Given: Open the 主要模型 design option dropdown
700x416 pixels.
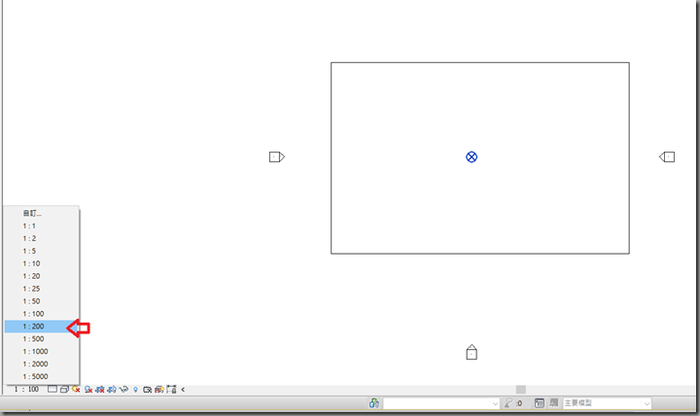Looking at the screenshot, I should (x=607, y=403).
